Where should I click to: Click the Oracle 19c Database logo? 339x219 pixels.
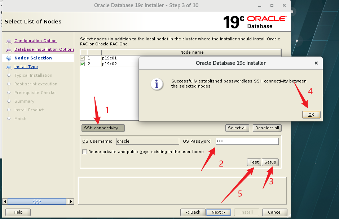click(255, 22)
